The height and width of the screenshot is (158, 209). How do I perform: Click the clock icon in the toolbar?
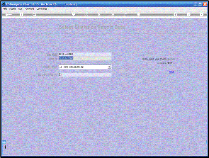pyautogui.click(x=86, y=15)
